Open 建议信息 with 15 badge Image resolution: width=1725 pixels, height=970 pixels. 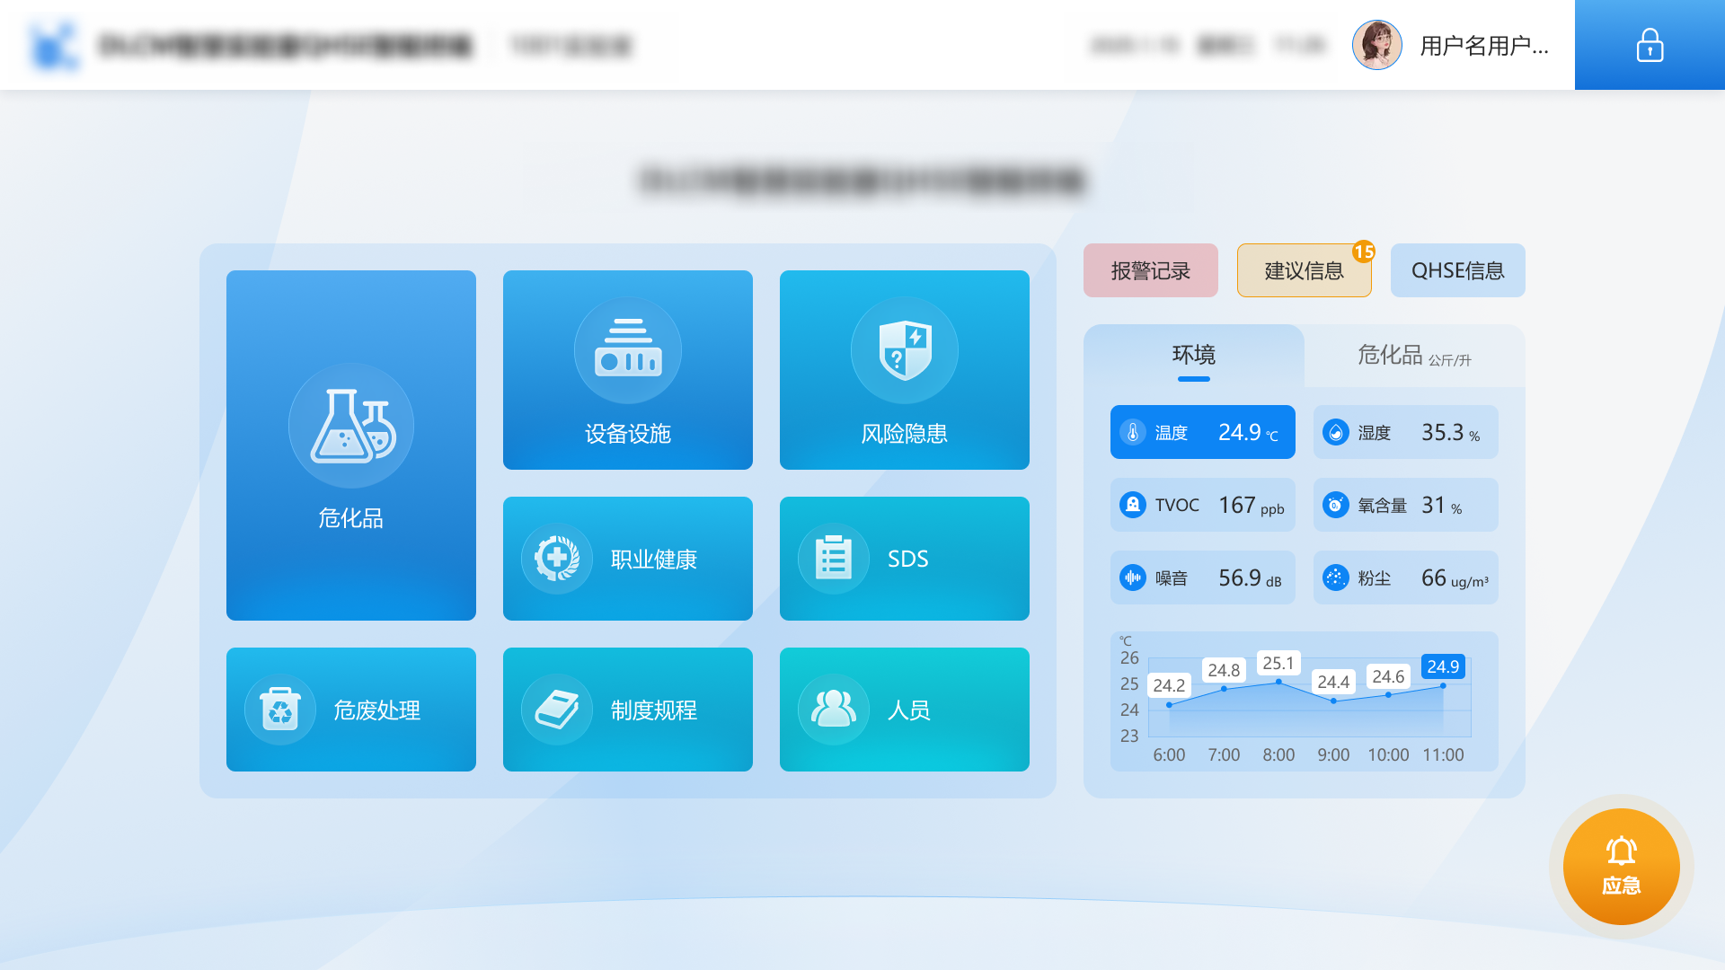1304,270
